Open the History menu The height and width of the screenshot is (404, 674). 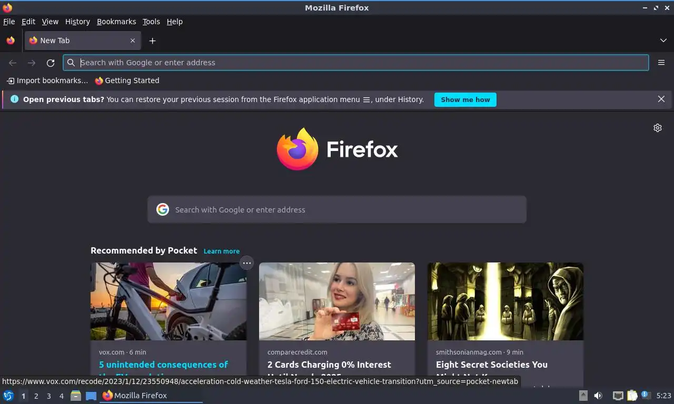point(77,22)
